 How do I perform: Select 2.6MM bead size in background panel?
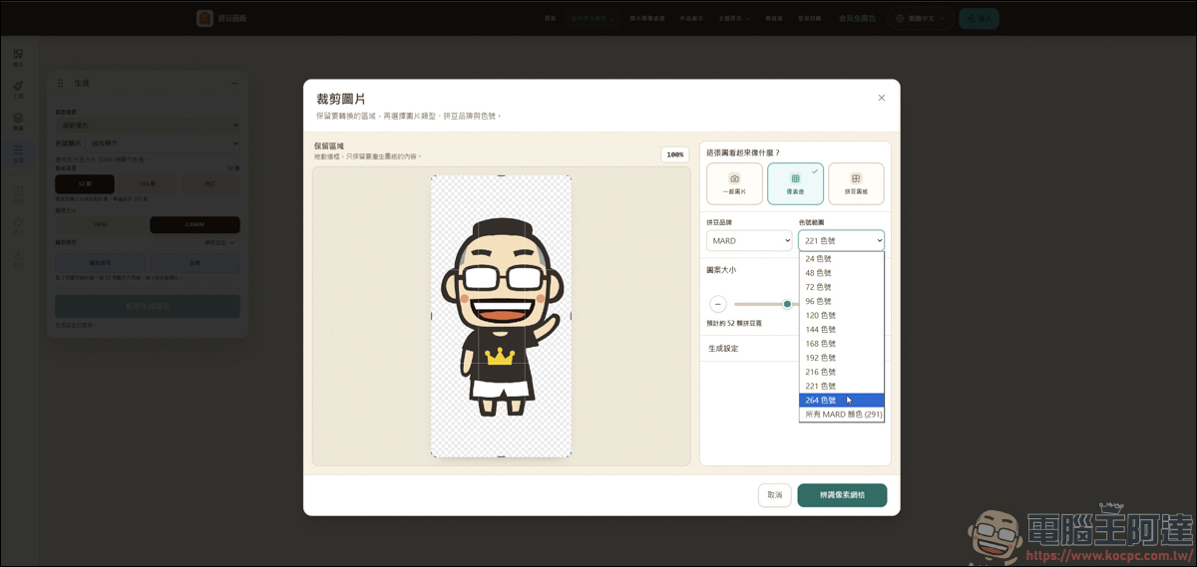click(195, 225)
